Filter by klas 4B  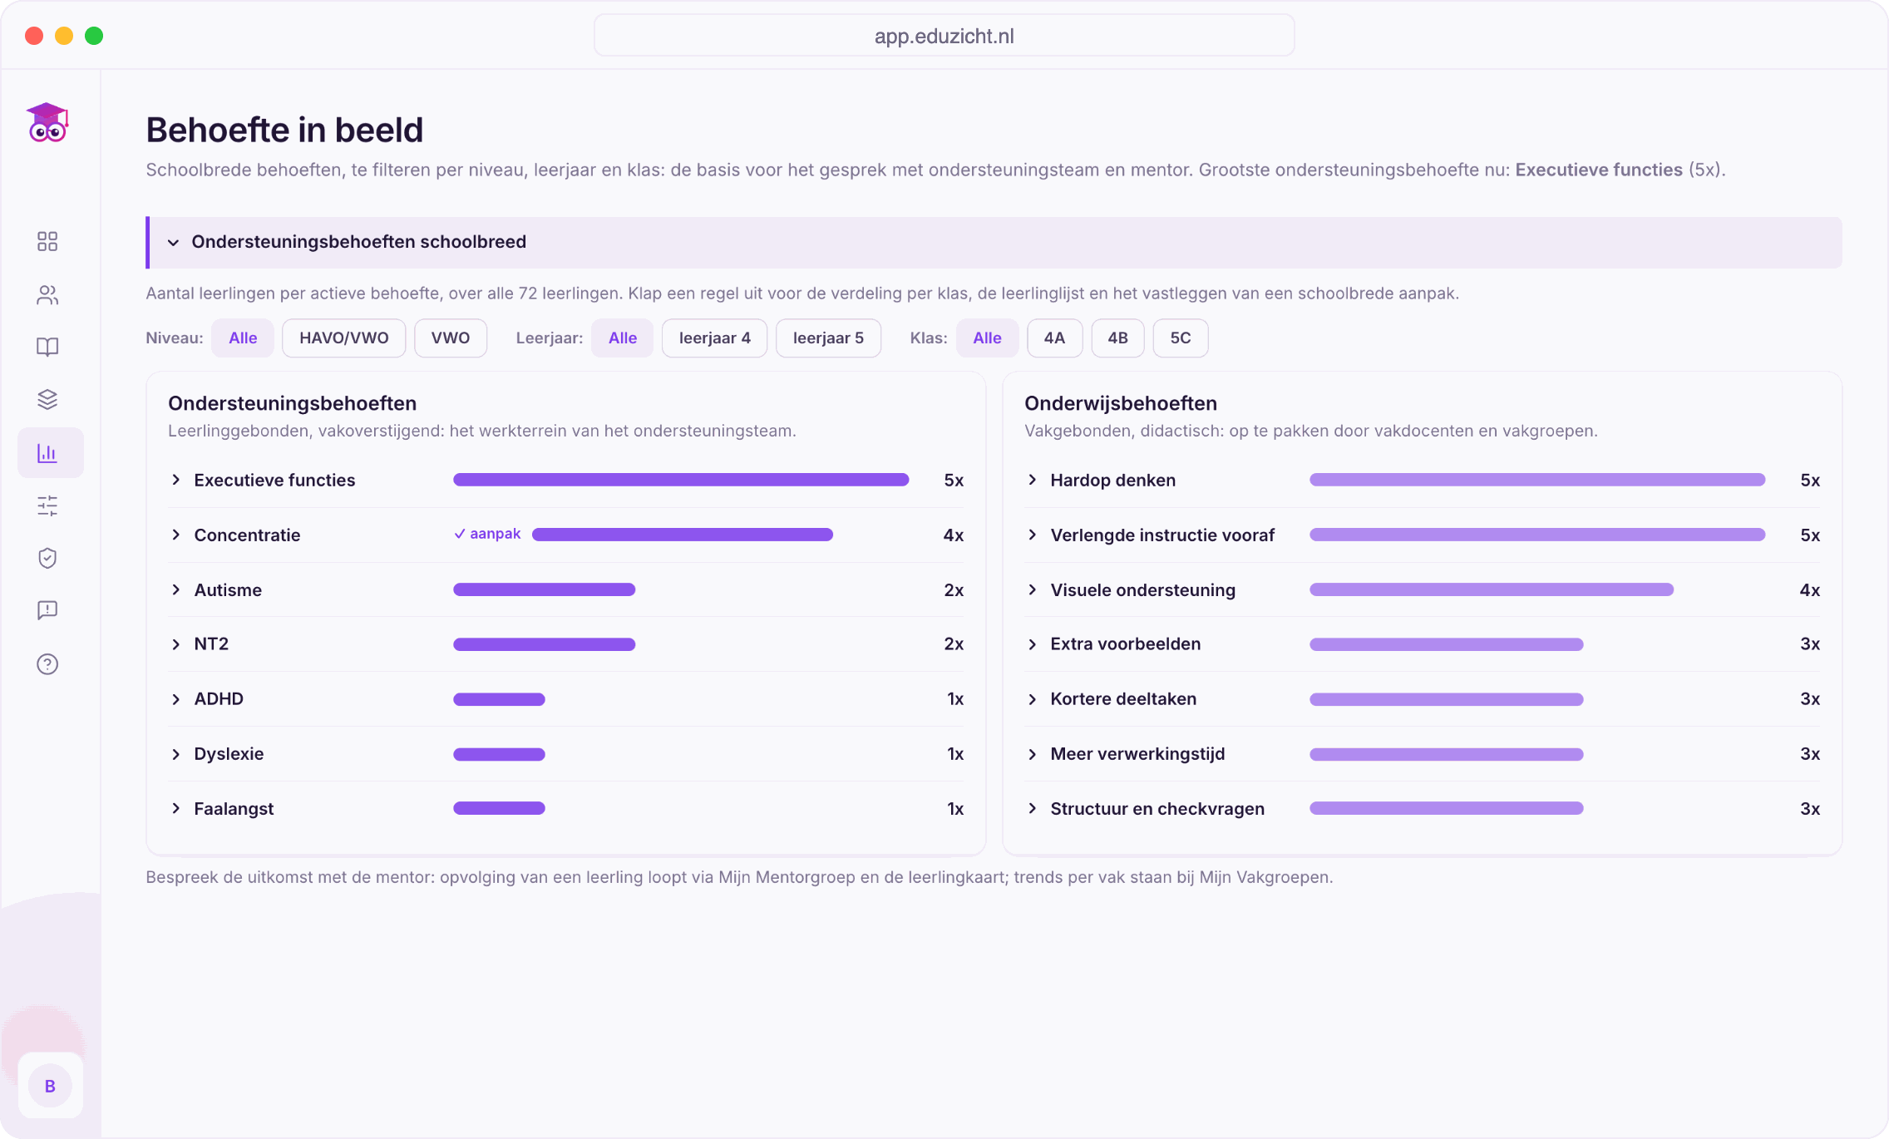[1117, 338]
